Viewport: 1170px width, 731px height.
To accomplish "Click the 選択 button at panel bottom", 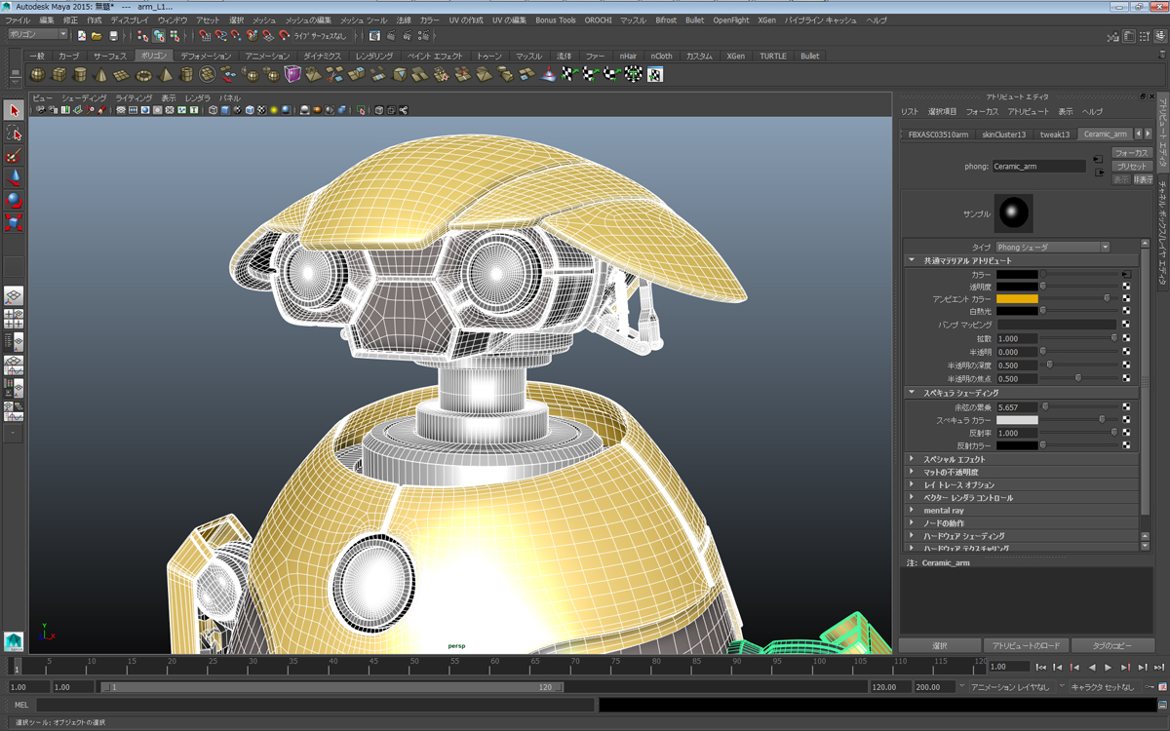I will pos(940,645).
